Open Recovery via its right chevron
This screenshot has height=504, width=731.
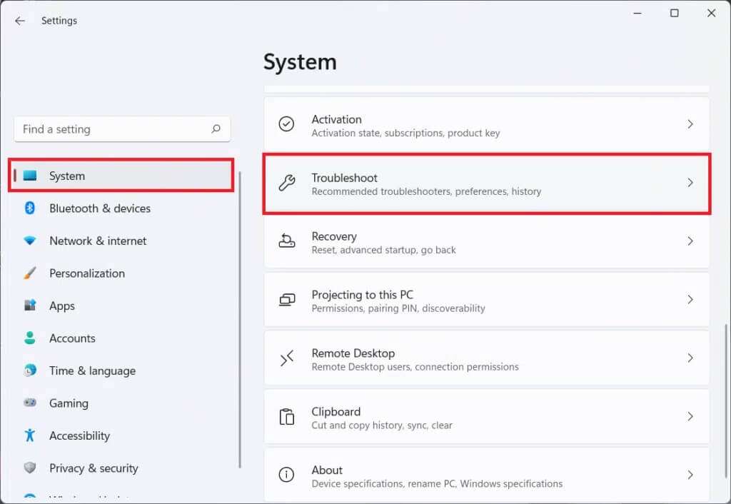[690, 241]
